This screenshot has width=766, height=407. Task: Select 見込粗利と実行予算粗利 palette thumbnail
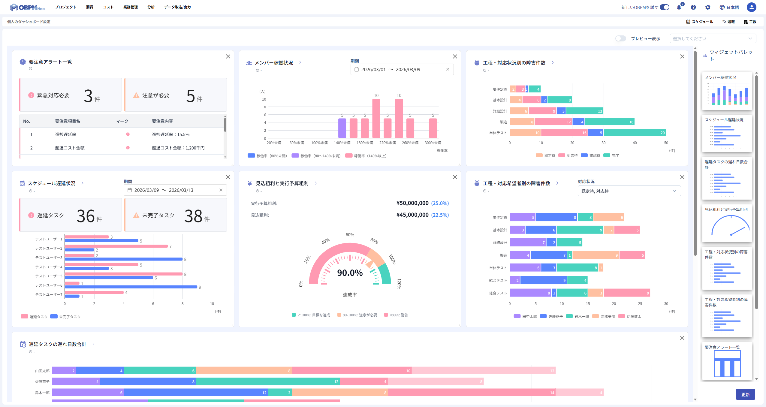(x=727, y=223)
